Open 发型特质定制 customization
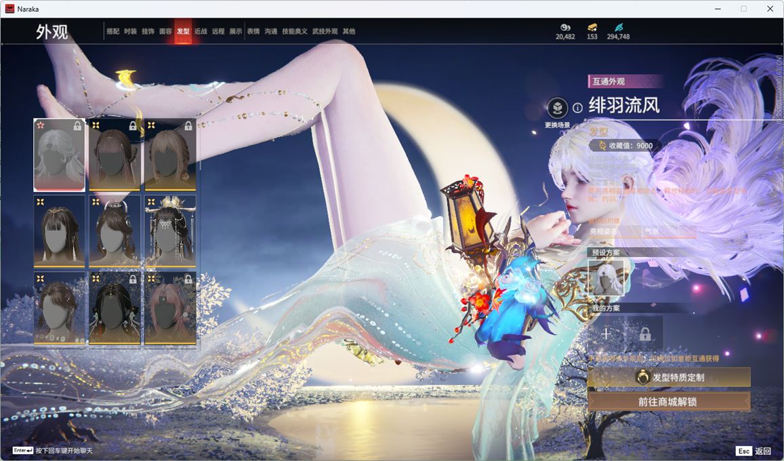This screenshot has width=784, height=461. pyautogui.click(x=669, y=378)
